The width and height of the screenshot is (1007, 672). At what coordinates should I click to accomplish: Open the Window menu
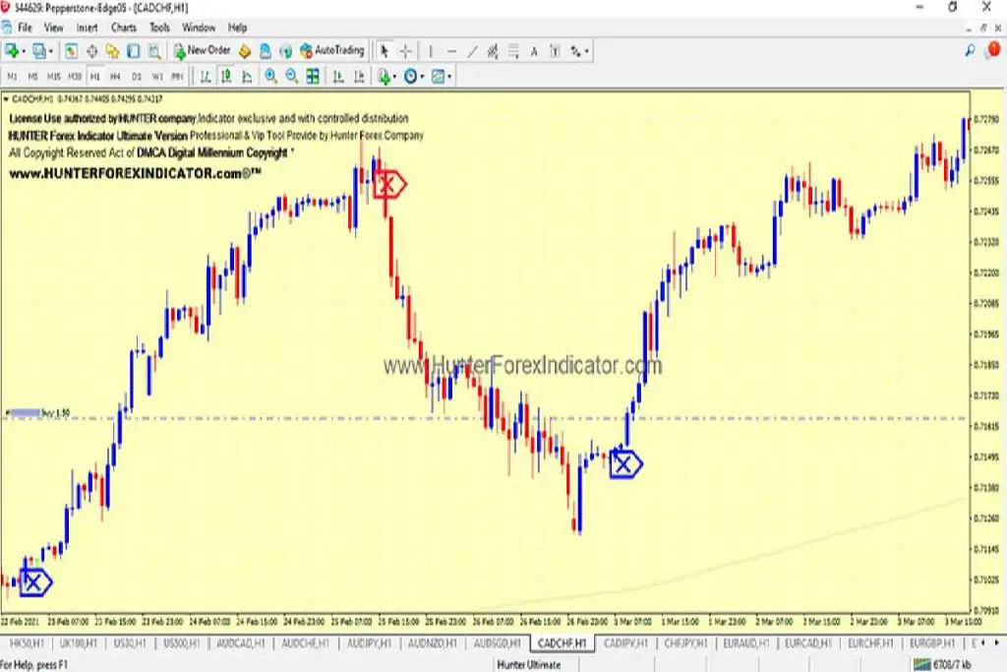click(x=199, y=28)
